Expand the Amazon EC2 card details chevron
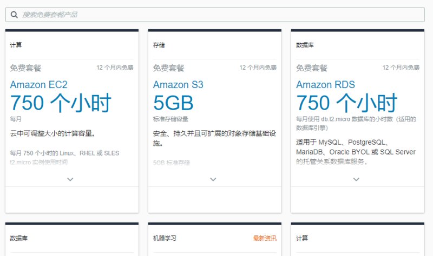433x256 pixels. tap(70, 179)
